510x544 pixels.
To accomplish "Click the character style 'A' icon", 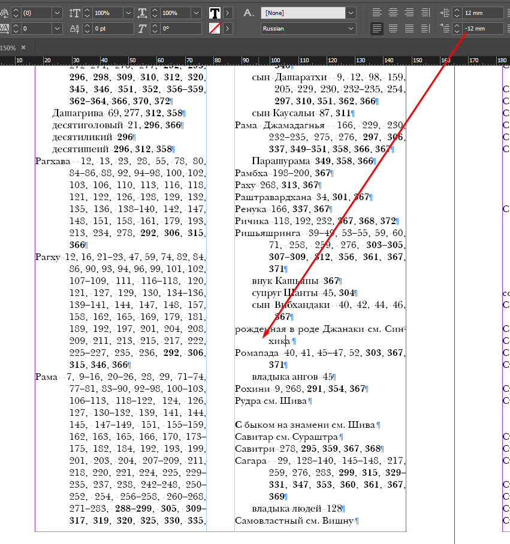I will click(248, 13).
